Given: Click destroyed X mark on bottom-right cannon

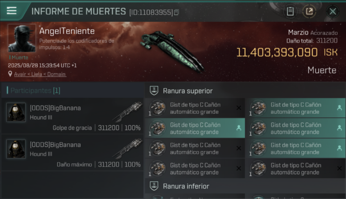Looking at the screenshot, I should pyautogui.click(x=339, y=168).
